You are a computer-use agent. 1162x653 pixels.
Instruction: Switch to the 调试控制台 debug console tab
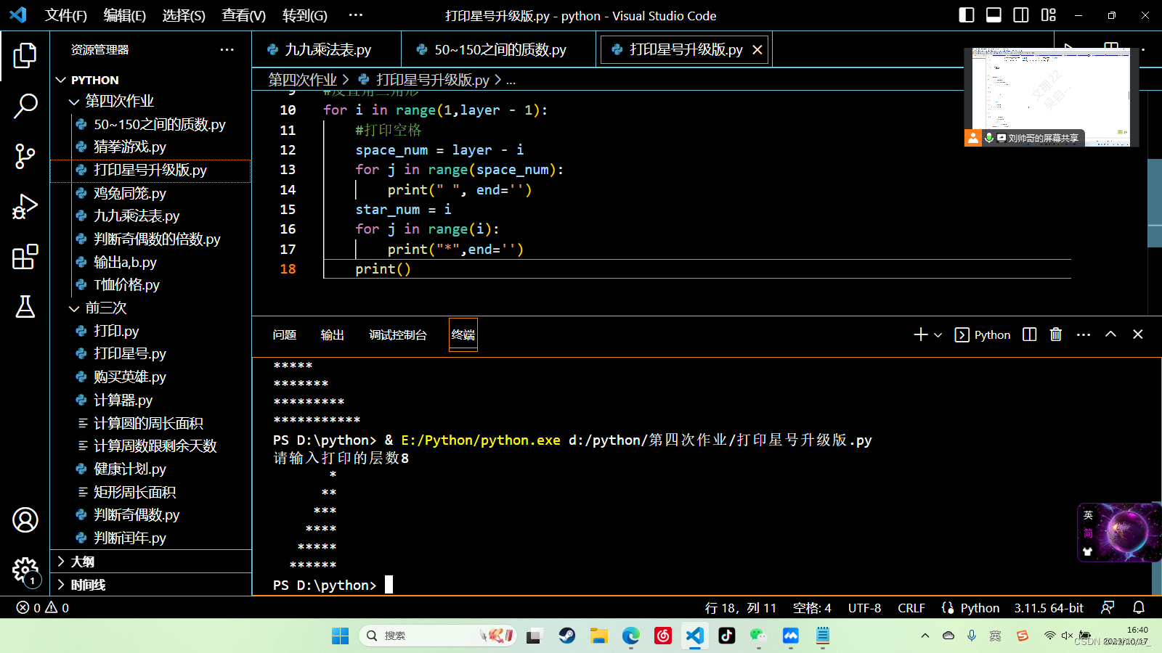click(398, 334)
